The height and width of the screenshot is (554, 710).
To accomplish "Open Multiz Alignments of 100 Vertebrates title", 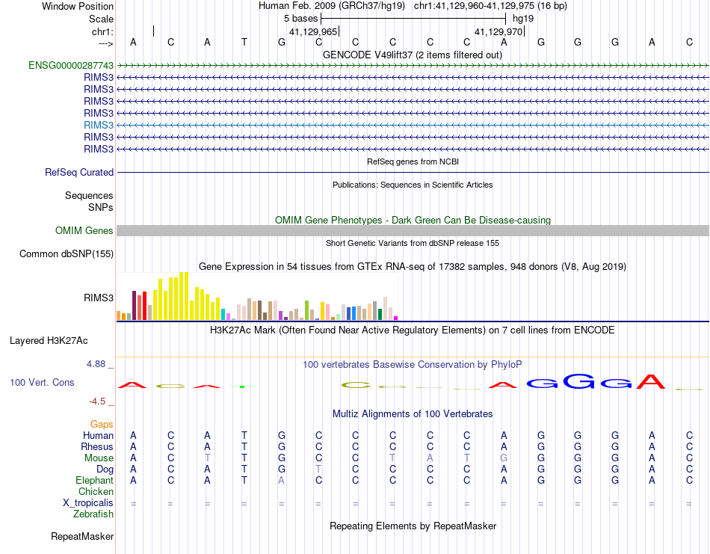I will pos(413,413).
